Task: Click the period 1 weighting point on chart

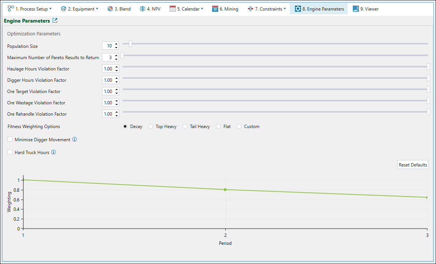Action: point(23,180)
